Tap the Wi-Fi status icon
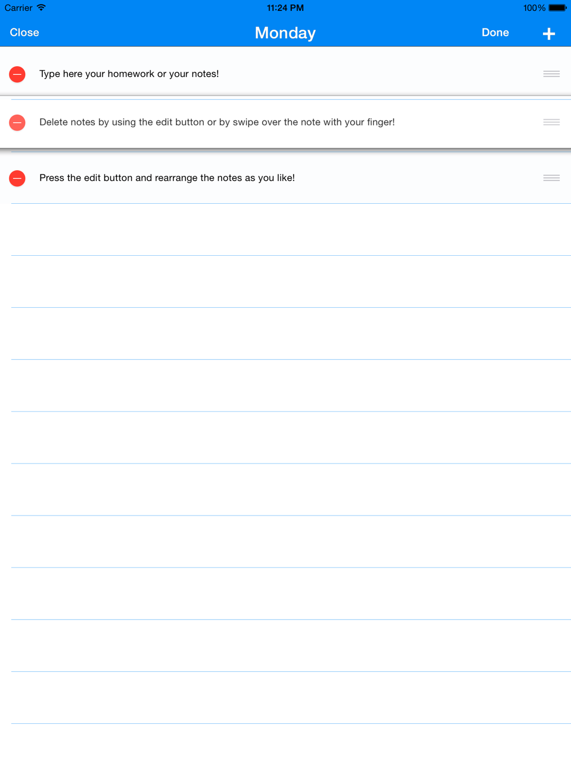 pyautogui.click(x=41, y=7)
